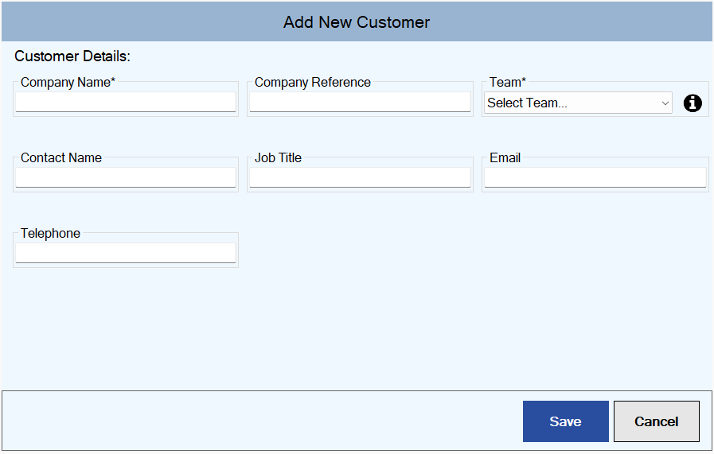This screenshot has height=454, width=714.
Task: Open the Select Team dropdown
Action: click(x=578, y=103)
